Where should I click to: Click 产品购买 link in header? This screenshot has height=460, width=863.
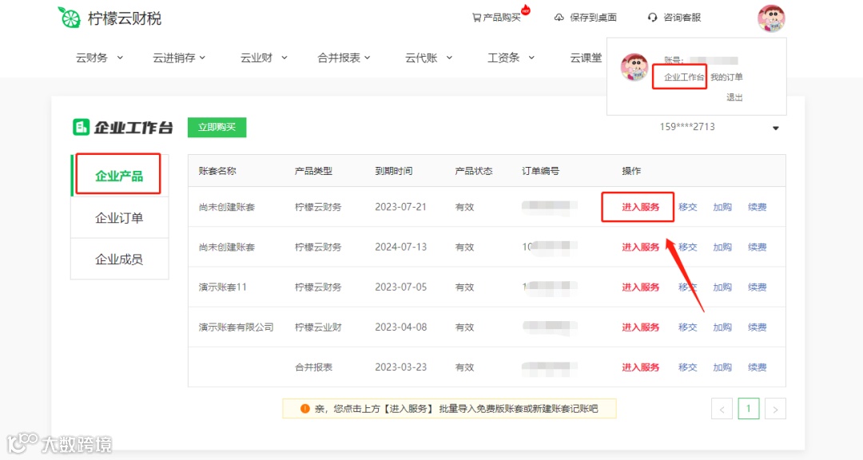tap(501, 18)
